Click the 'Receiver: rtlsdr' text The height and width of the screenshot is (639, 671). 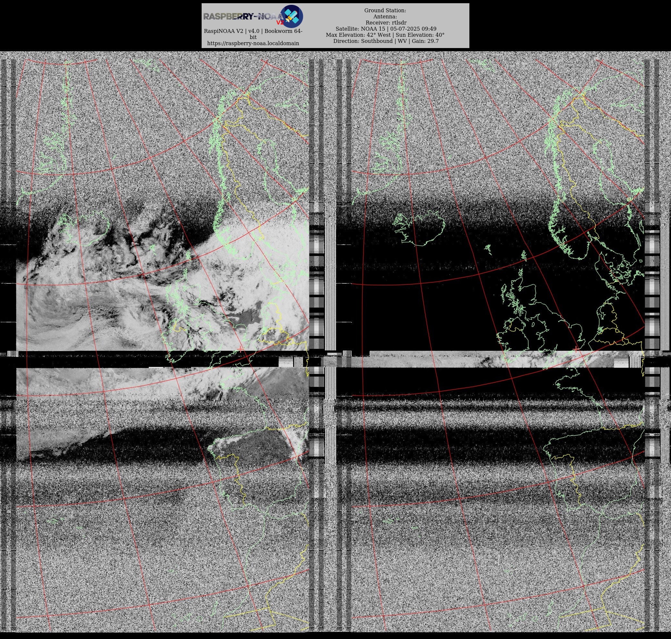(386, 23)
